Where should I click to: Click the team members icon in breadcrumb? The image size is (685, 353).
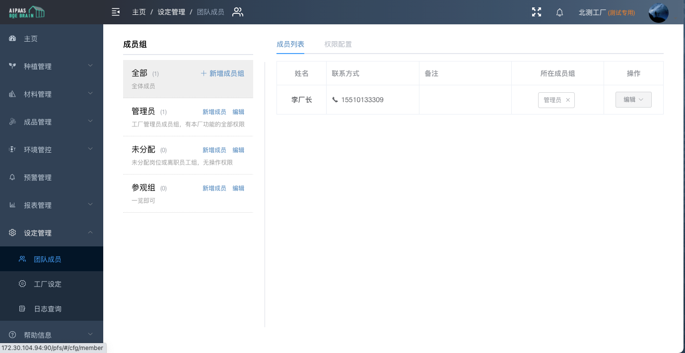[238, 12]
